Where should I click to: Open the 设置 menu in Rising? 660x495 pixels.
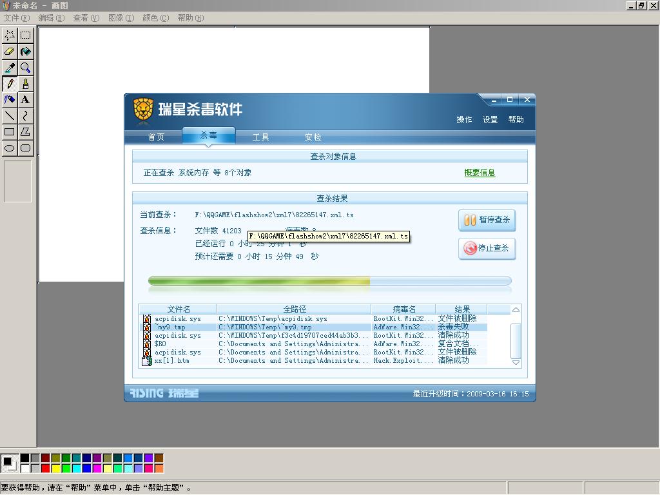click(490, 119)
